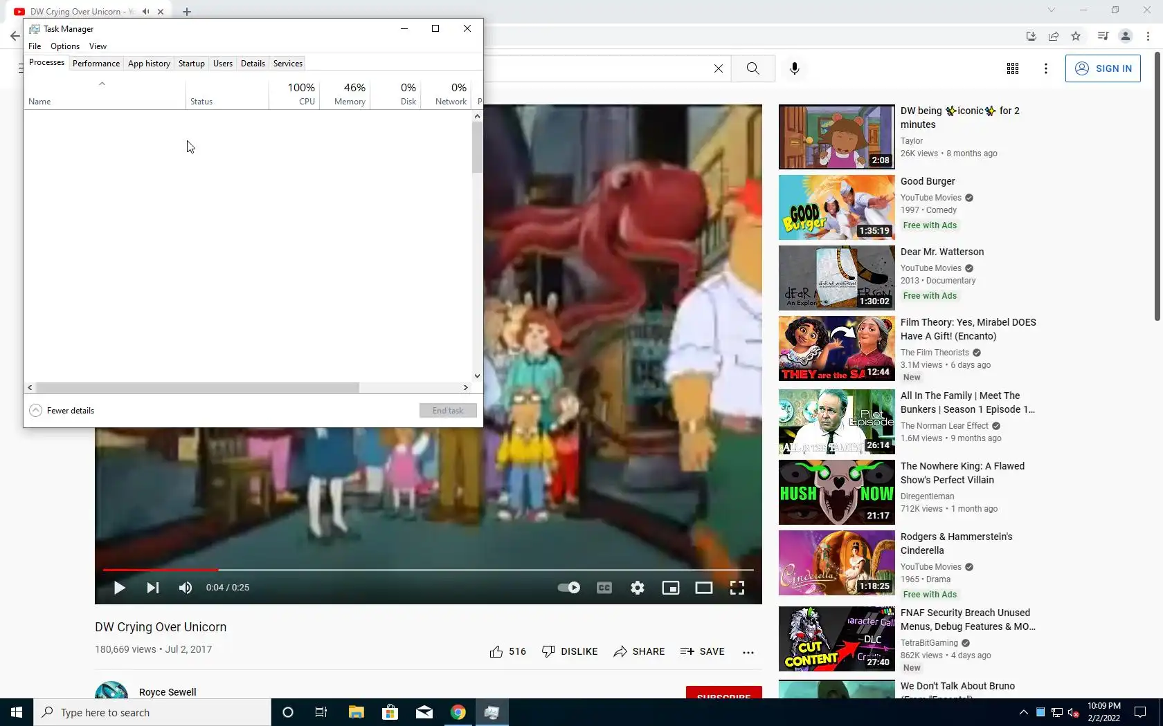Screen dimensions: 1163x726
Task: Sort processes by Disk column
Action: pyautogui.click(x=395, y=94)
